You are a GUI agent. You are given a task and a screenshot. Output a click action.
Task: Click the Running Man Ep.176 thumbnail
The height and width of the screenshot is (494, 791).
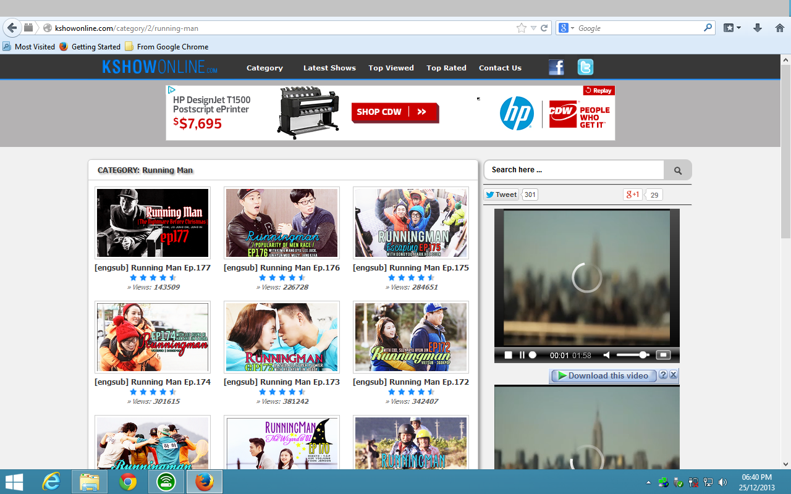[282, 223]
